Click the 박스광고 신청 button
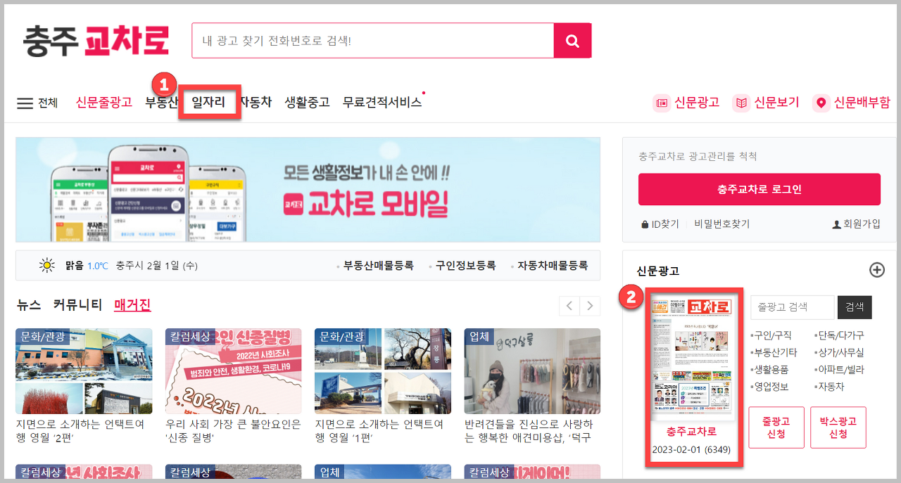The height and width of the screenshot is (483, 901). [838, 427]
